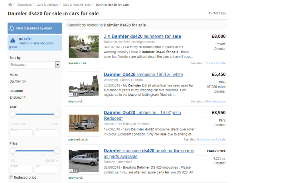
Task: Open Daimler DS420 limousine 1988 all white listing
Action: pyautogui.click(x=143, y=74)
